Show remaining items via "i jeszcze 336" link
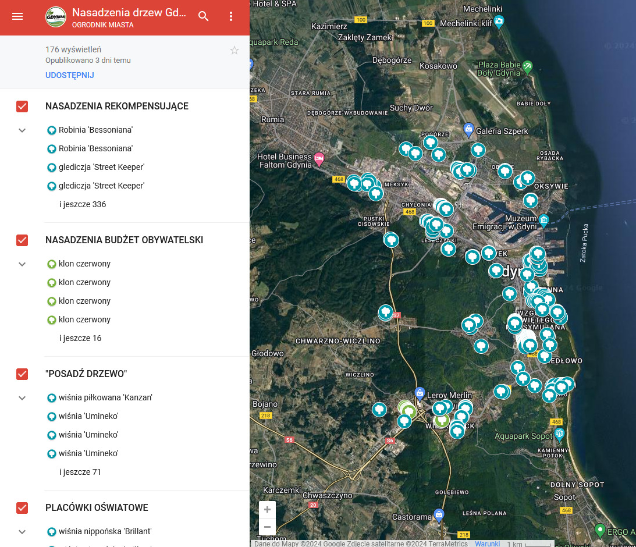This screenshot has width=636, height=547. point(82,204)
